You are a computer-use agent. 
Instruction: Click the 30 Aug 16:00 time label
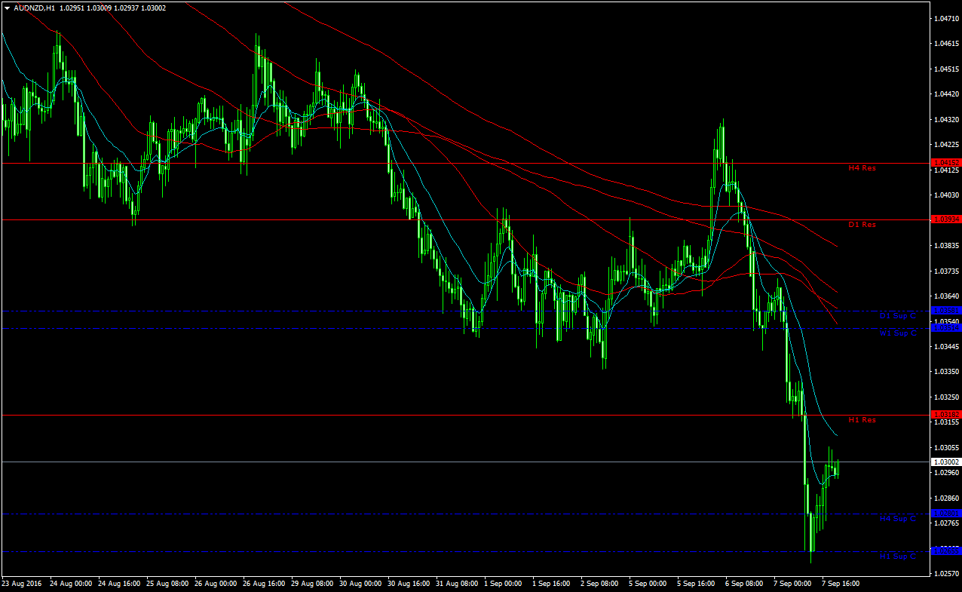pyautogui.click(x=409, y=584)
